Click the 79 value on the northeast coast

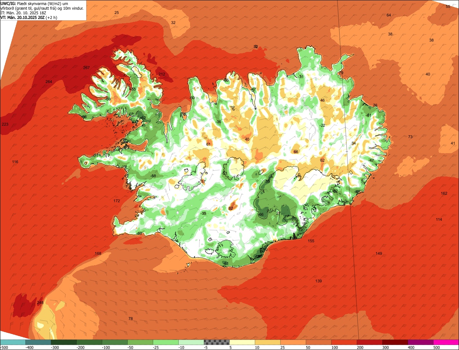pos(341,73)
